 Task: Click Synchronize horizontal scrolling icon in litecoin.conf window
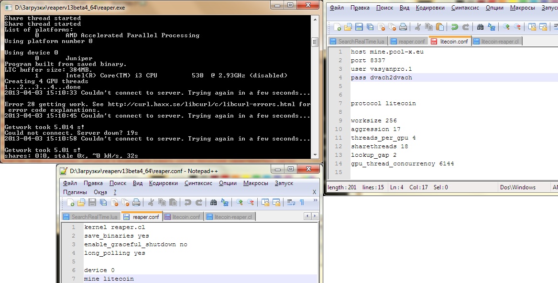click(543, 27)
